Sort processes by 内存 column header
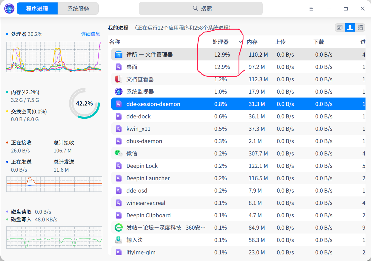371x261 pixels. pos(252,42)
